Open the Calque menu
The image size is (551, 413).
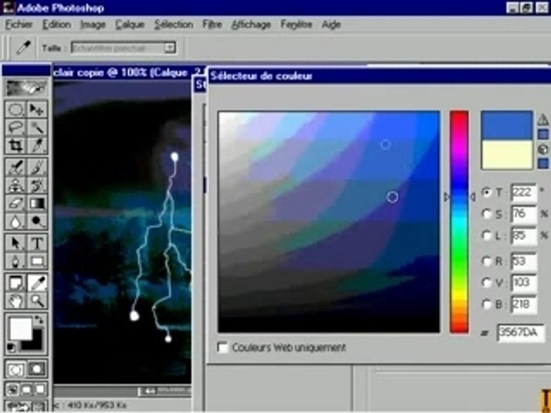(x=130, y=25)
